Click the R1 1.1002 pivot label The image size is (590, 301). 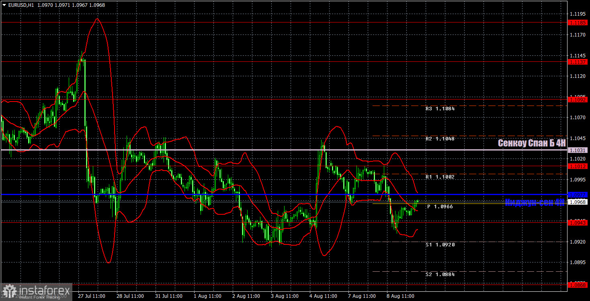pyautogui.click(x=440, y=177)
